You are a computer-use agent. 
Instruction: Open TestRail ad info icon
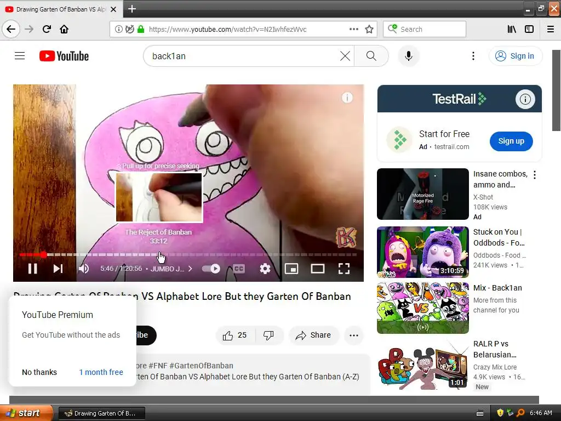(x=525, y=99)
